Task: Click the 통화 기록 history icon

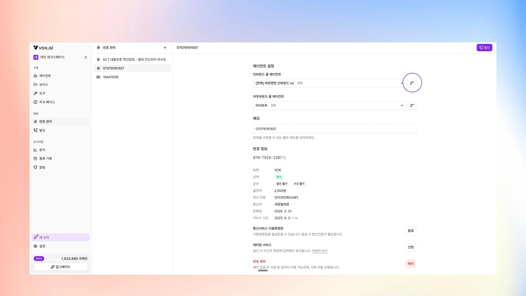Action: pos(35,158)
